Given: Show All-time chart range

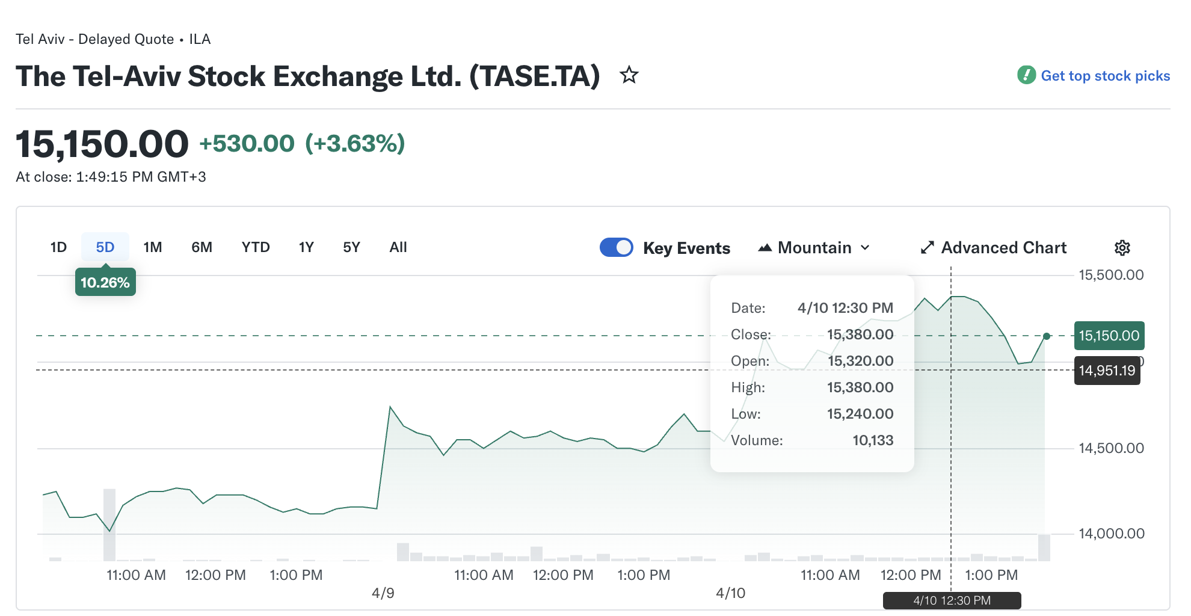Looking at the screenshot, I should click(398, 247).
